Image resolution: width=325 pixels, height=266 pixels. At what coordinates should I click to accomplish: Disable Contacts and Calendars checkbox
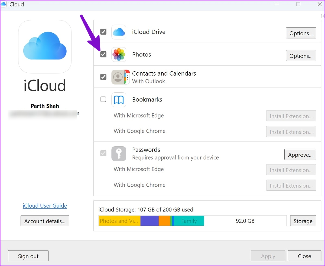point(103,77)
